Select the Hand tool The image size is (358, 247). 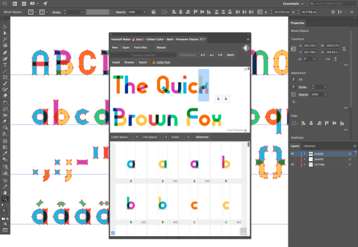click(x=5, y=193)
